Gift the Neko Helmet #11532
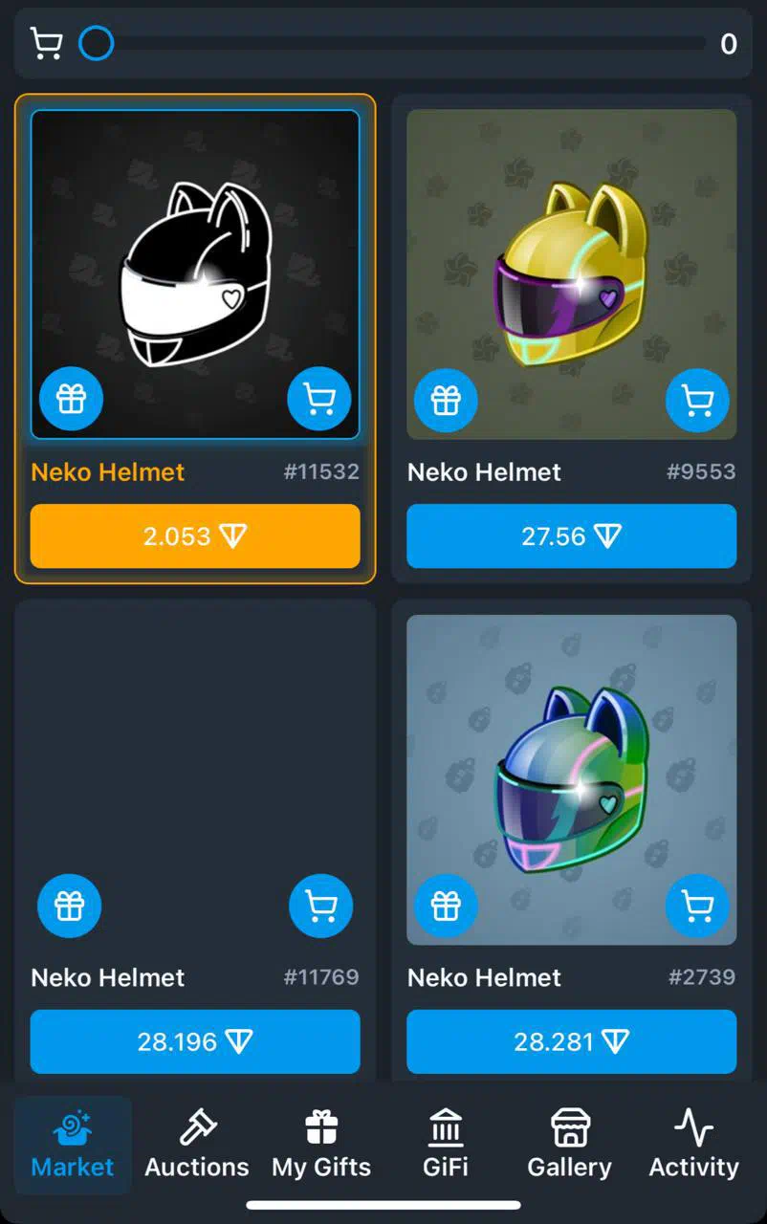 pos(71,399)
